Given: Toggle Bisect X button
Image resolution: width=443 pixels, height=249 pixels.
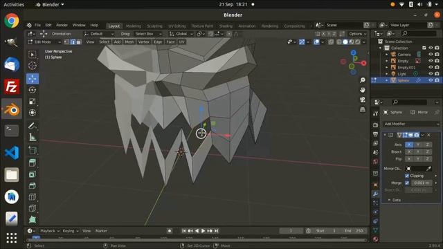Looking at the screenshot, I should coord(409,151).
